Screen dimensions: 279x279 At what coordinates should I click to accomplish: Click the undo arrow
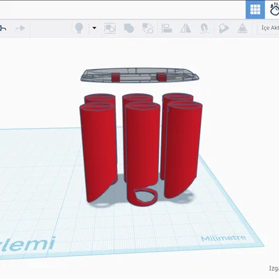pyautogui.click(x=3, y=29)
